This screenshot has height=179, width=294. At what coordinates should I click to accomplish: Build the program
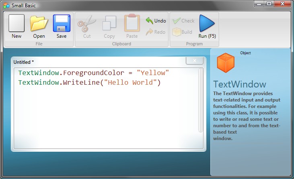point(182,32)
